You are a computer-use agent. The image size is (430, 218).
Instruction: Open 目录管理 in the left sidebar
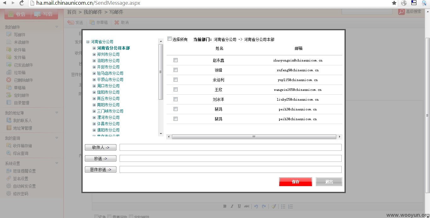tap(21, 103)
